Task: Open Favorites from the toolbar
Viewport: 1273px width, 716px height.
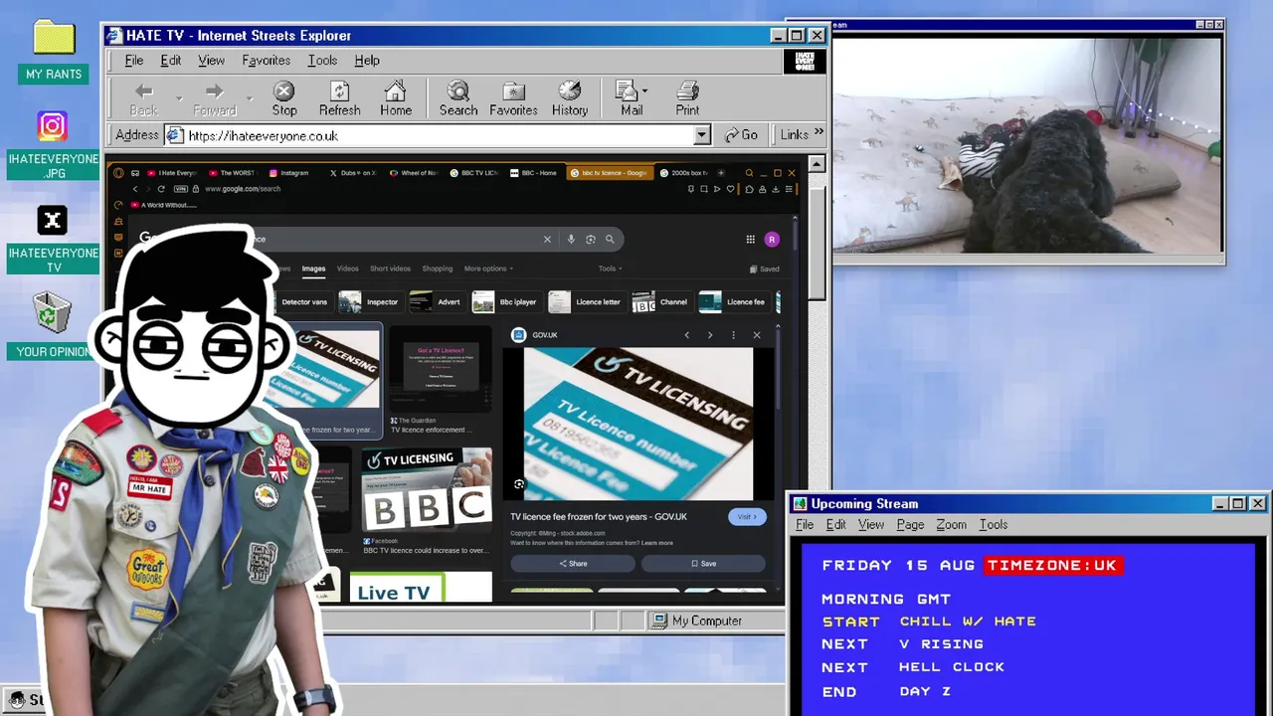Action: (513, 98)
